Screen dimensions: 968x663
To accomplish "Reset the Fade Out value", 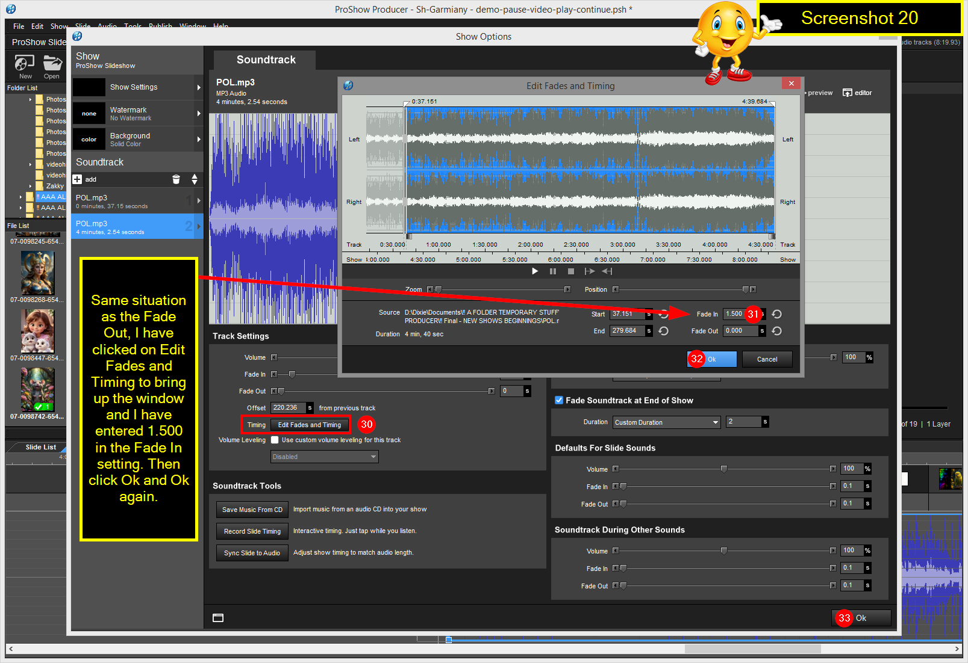I will click(777, 331).
